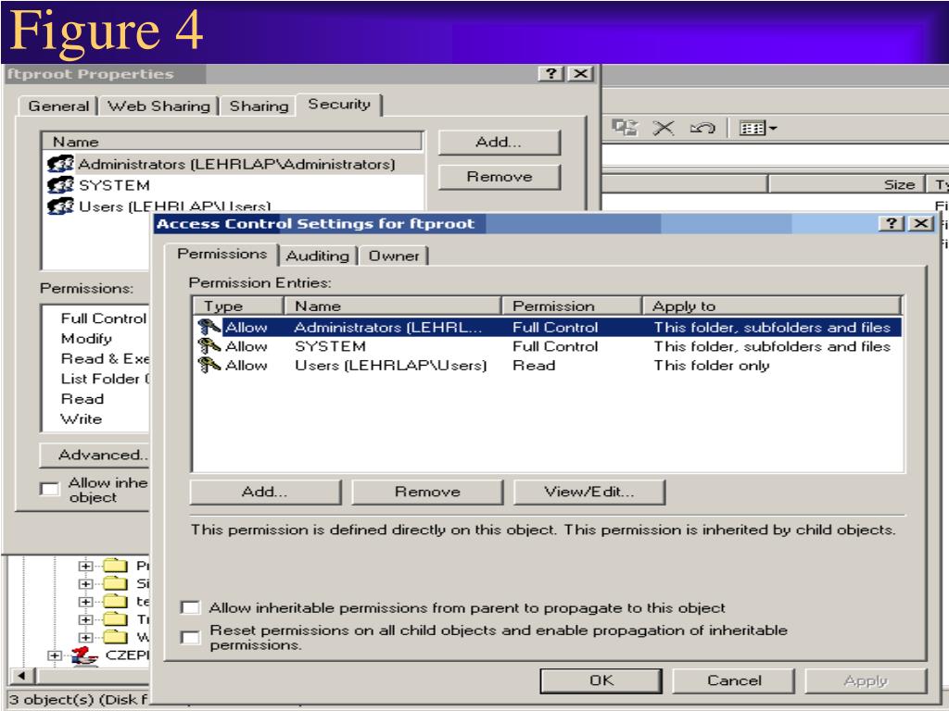Click the View/Edit button
This screenshot has height=711, width=949.
point(588,492)
